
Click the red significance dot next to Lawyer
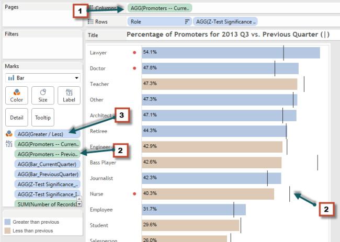click(x=135, y=53)
